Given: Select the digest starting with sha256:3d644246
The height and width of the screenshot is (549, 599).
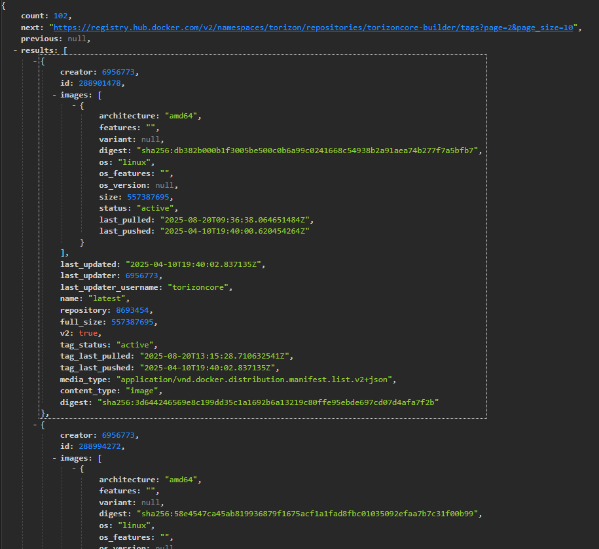Looking at the screenshot, I should [x=267, y=402].
